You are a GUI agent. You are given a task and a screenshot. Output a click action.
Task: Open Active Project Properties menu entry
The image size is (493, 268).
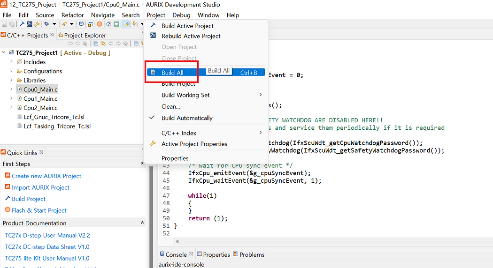206,144
